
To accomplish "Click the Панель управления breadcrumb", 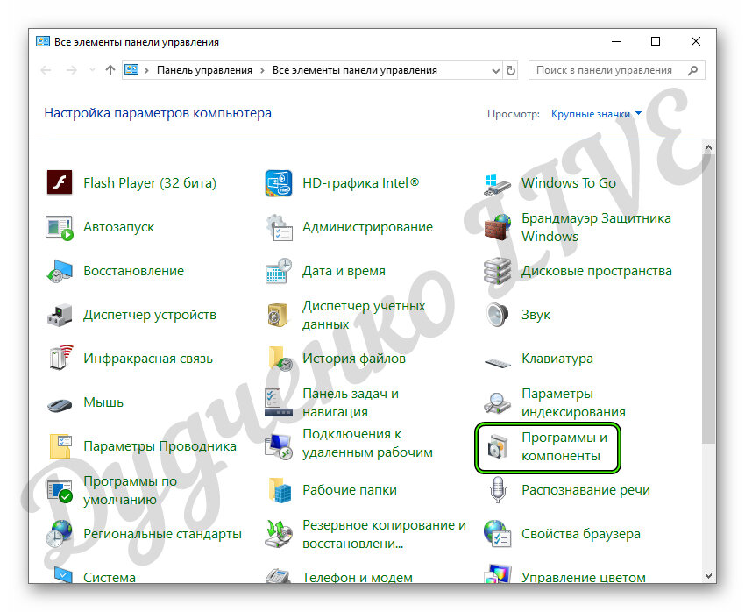I will click(x=204, y=70).
